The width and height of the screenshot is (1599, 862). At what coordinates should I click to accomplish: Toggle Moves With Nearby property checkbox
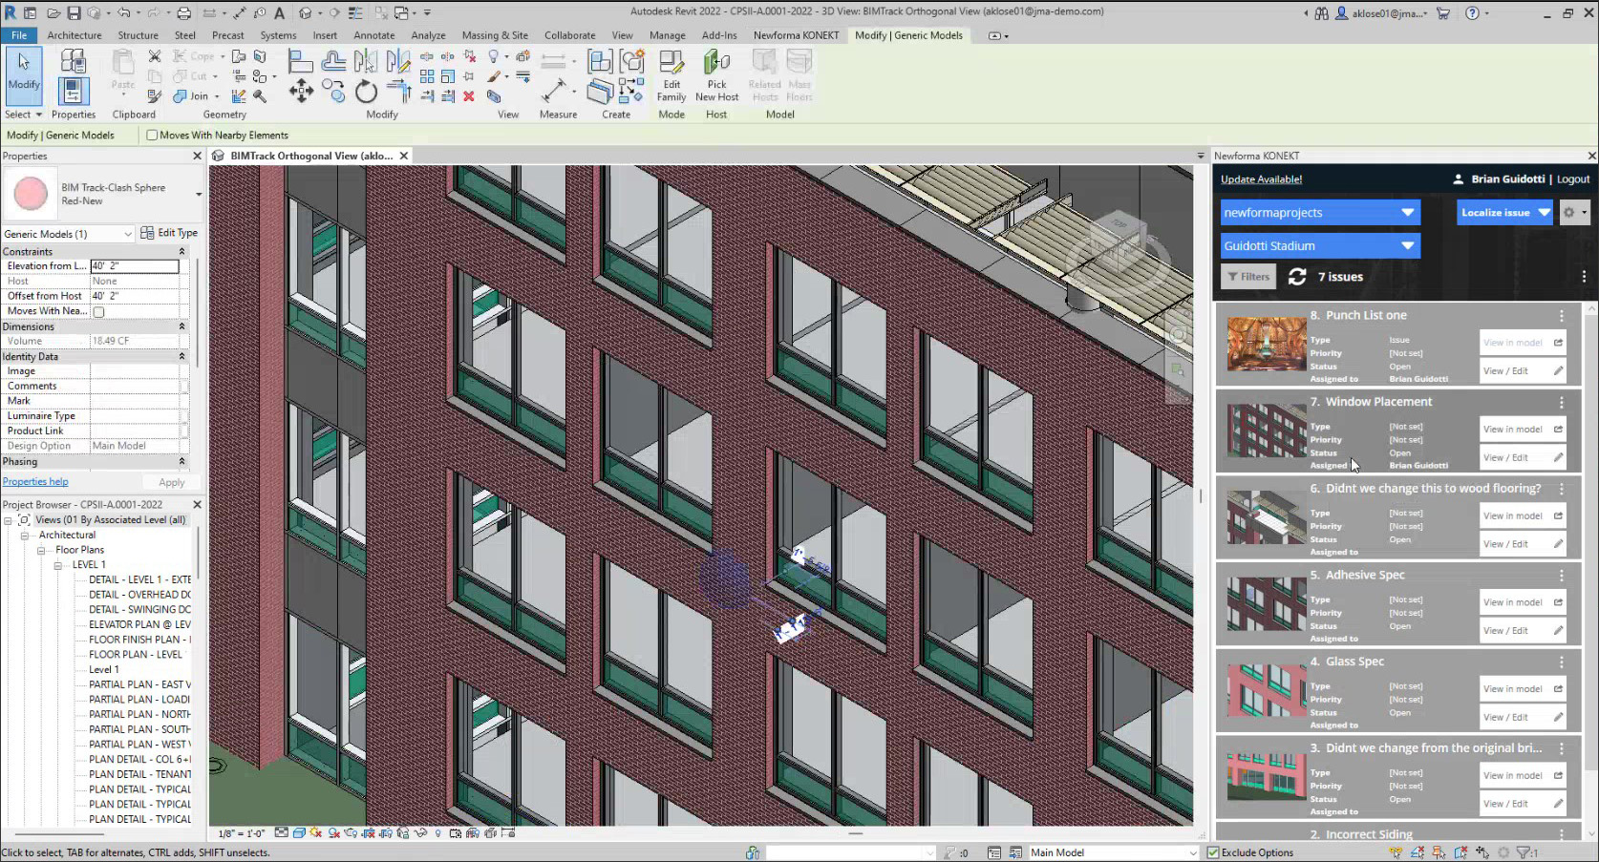coord(98,311)
